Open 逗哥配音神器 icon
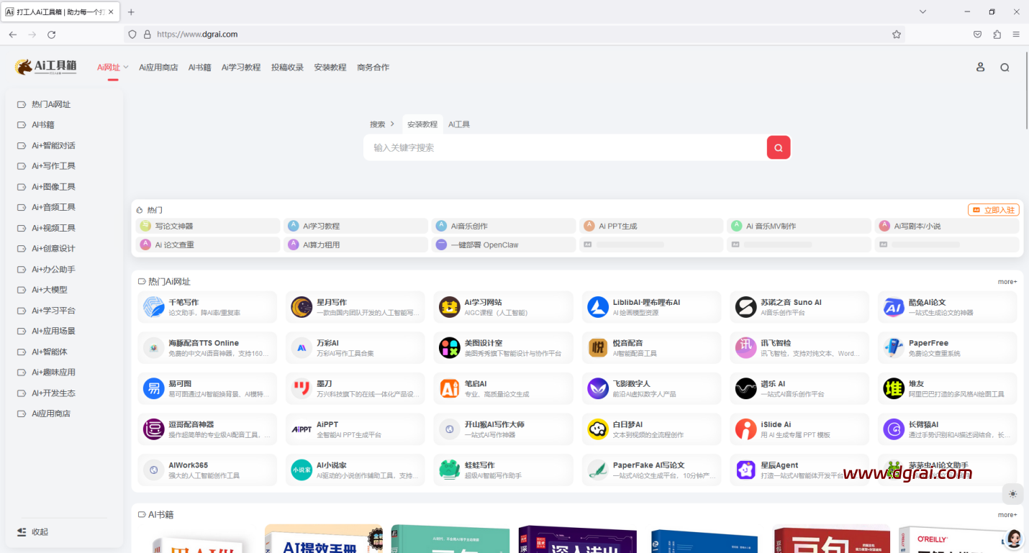 point(154,429)
